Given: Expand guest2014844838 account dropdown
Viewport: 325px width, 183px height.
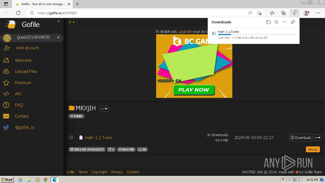Looking at the screenshot, I should (x=58, y=37).
